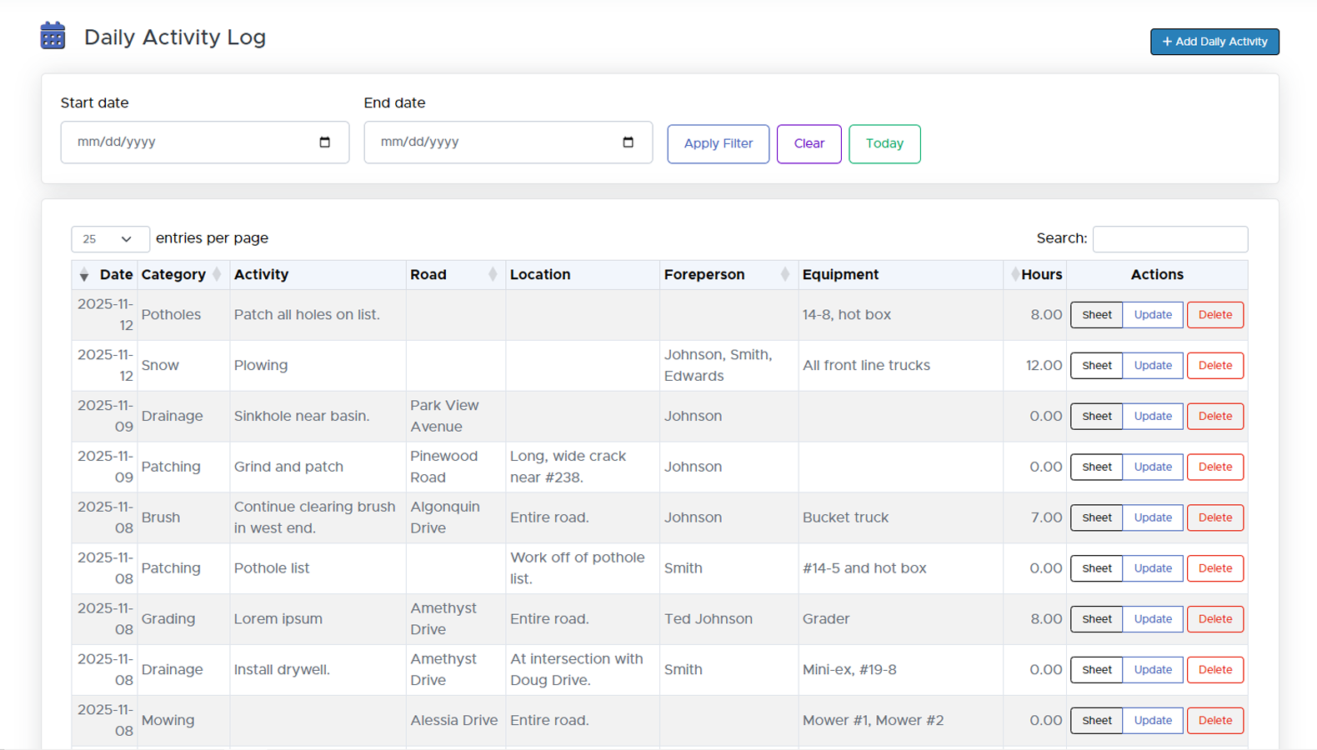Open the Start date calendar picker icon
Viewport: 1317px width, 750px height.
click(x=324, y=142)
